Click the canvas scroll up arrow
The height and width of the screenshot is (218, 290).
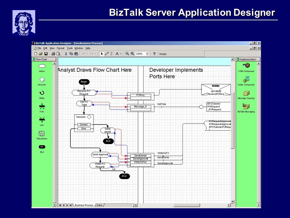point(233,59)
